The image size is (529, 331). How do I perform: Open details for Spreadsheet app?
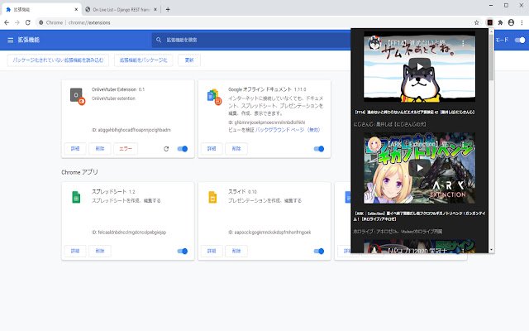click(x=75, y=251)
